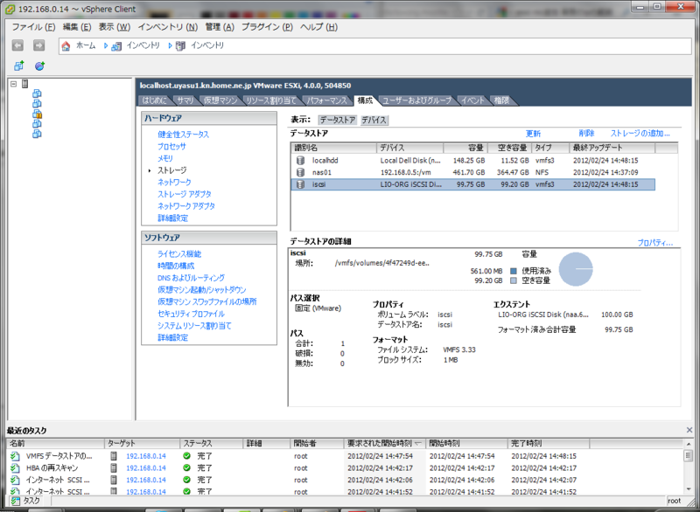Select the second virtual machine in tree

pyautogui.click(x=37, y=104)
